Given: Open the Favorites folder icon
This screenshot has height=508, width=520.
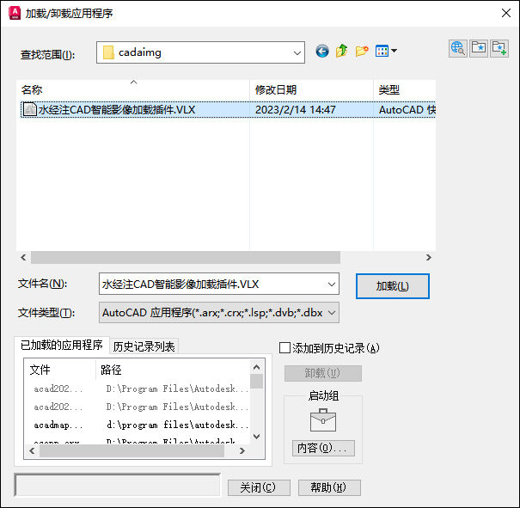Looking at the screenshot, I should [x=479, y=48].
